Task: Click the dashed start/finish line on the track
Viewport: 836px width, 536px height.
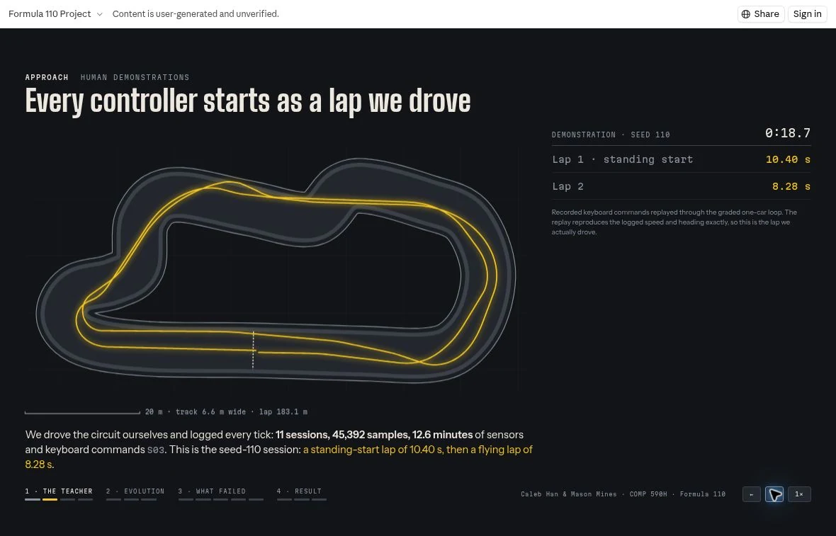Action: (x=253, y=350)
